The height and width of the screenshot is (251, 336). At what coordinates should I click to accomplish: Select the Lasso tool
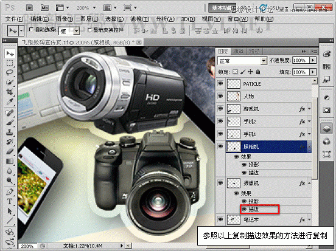point(10,72)
